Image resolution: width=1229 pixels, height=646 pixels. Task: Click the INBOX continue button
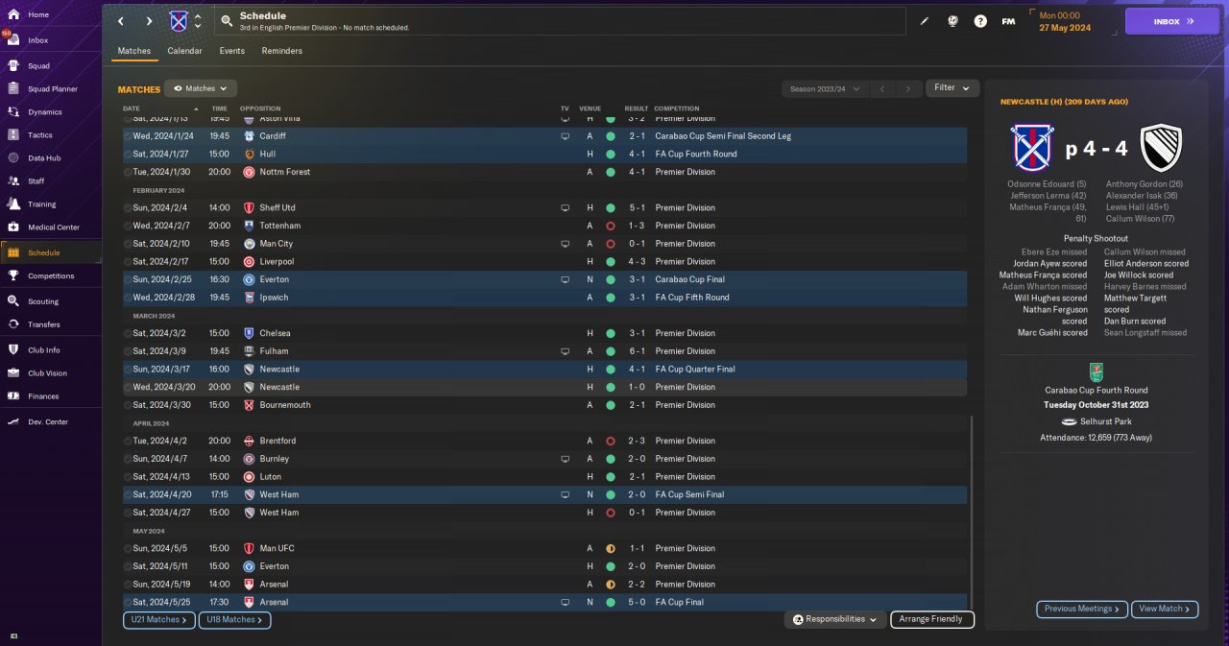click(1172, 21)
